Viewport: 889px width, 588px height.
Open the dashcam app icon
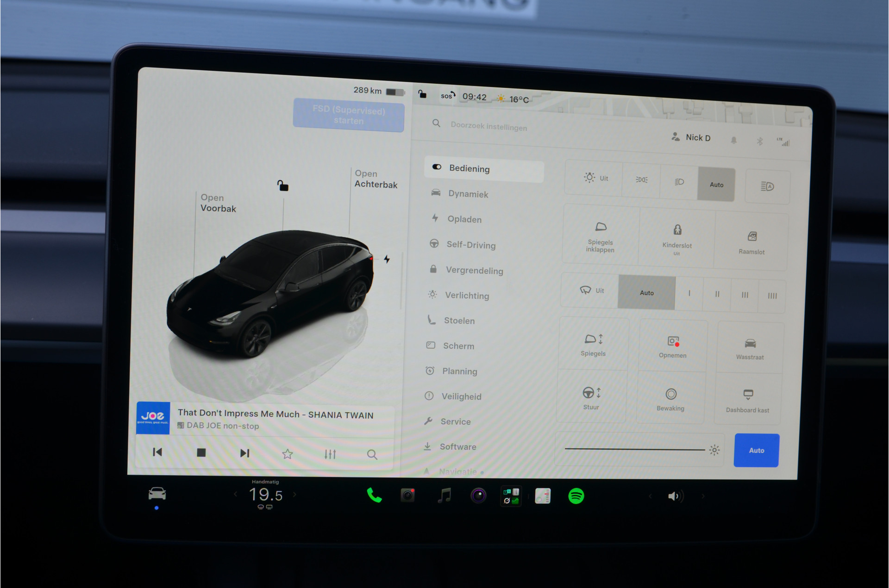point(407,495)
